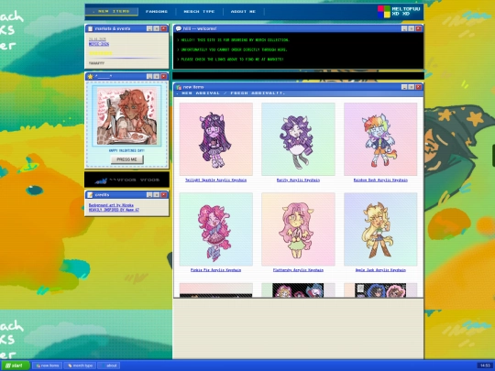
Task: Go to the About Me page
Action: [243, 11]
